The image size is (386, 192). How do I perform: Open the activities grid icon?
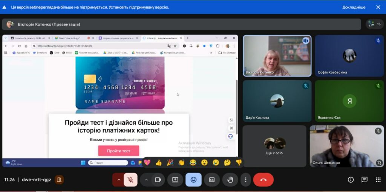[378, 180]
